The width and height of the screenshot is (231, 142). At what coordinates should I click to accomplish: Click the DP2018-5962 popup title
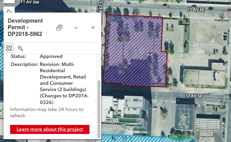pos(25,28)
